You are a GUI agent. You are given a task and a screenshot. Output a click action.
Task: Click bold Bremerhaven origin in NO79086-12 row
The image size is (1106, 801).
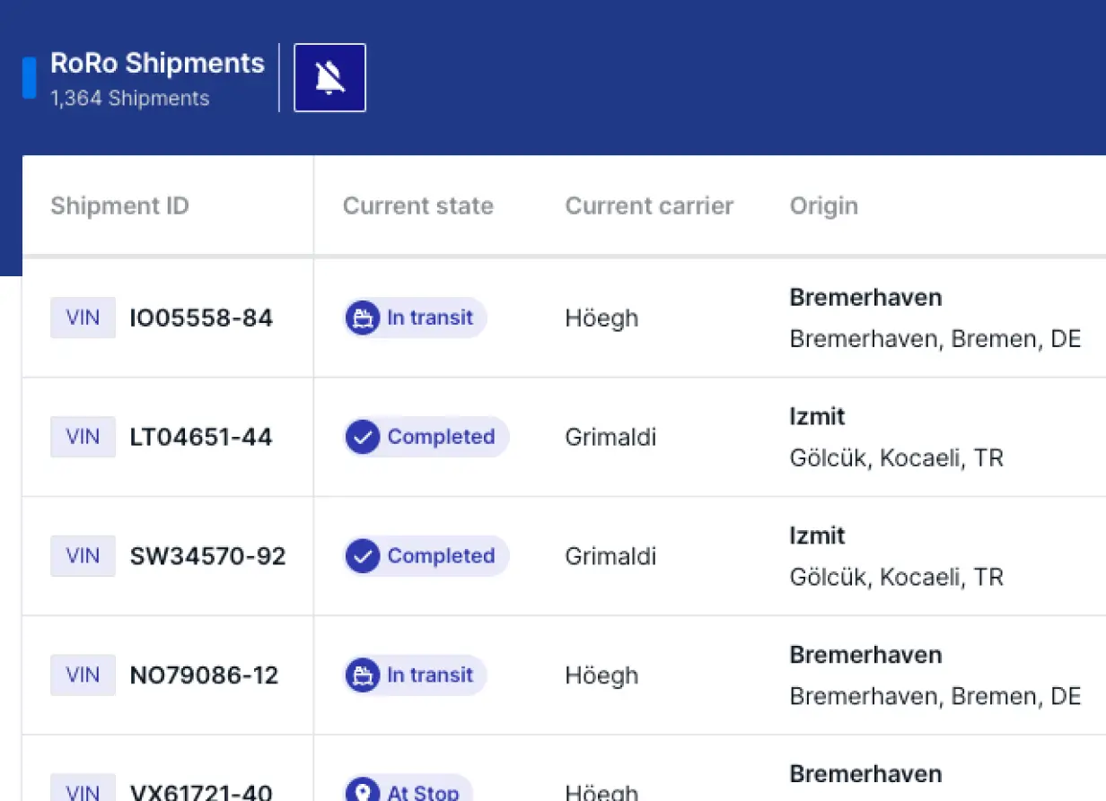pos(866,655)
